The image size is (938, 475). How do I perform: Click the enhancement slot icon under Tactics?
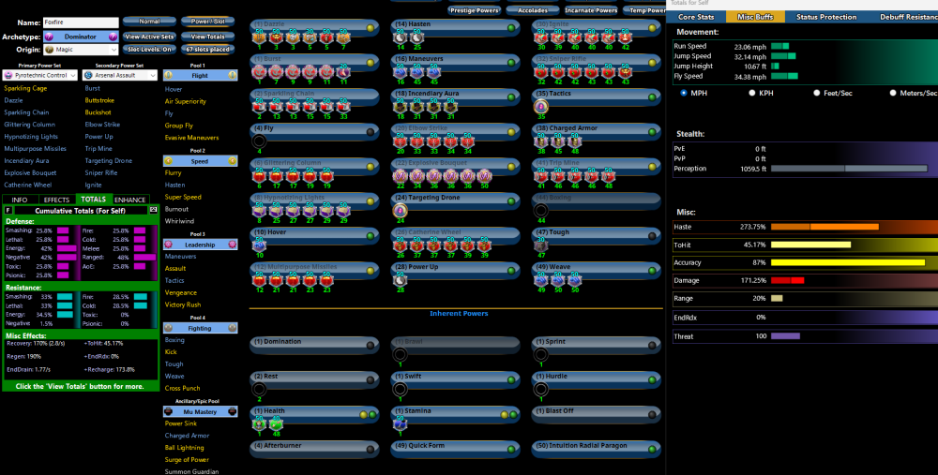[541, 107]
